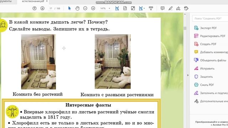Activate the Hand pan tool
Viewport: 228px width, 128px height.
click(x=77, y=9)
